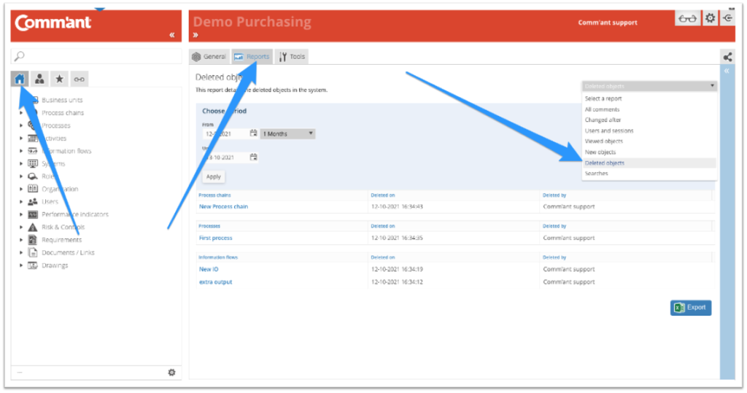The width and height of the screenshot is (747, 393).
Task: Expand the Requirements tree node
Action: [21, 240]
